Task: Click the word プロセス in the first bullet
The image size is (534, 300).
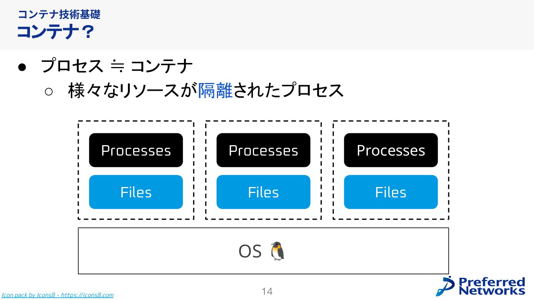Action: (x=72, y=66)
